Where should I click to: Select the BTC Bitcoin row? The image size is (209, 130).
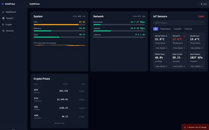coord(59,91)
